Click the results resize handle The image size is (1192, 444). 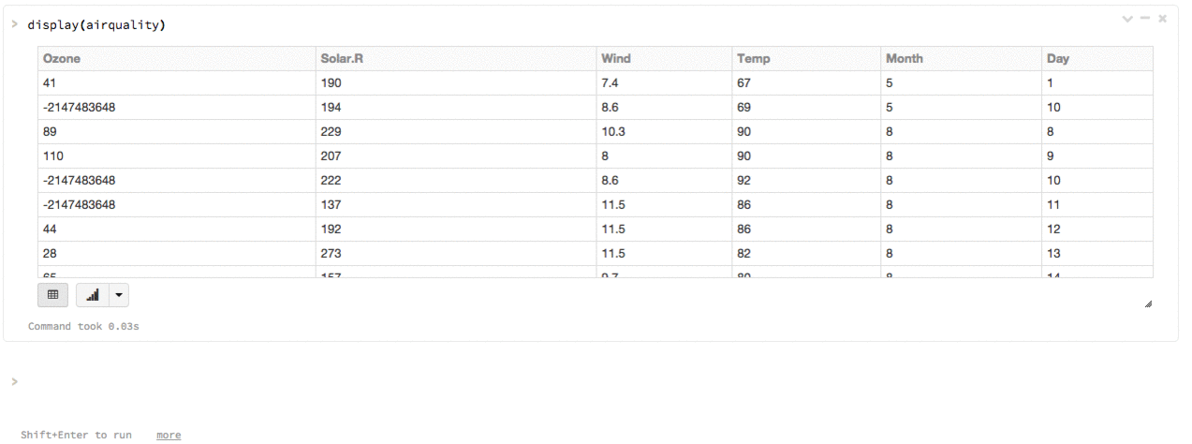1148,303
